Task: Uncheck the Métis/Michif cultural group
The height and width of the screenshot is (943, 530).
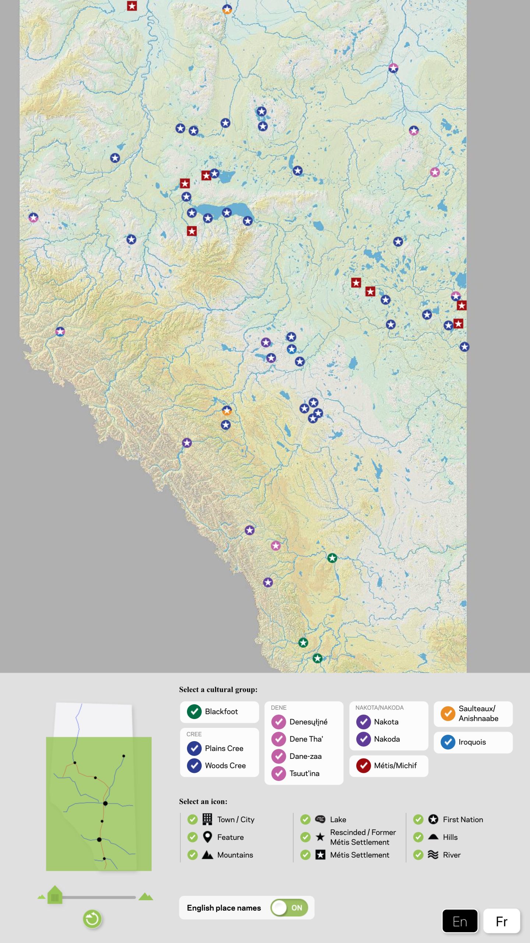Action: 363,765
